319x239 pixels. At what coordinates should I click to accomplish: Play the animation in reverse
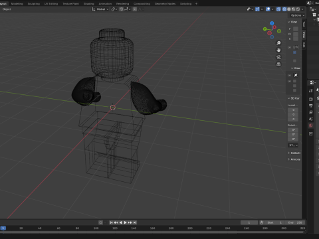(x=120, y=222)
